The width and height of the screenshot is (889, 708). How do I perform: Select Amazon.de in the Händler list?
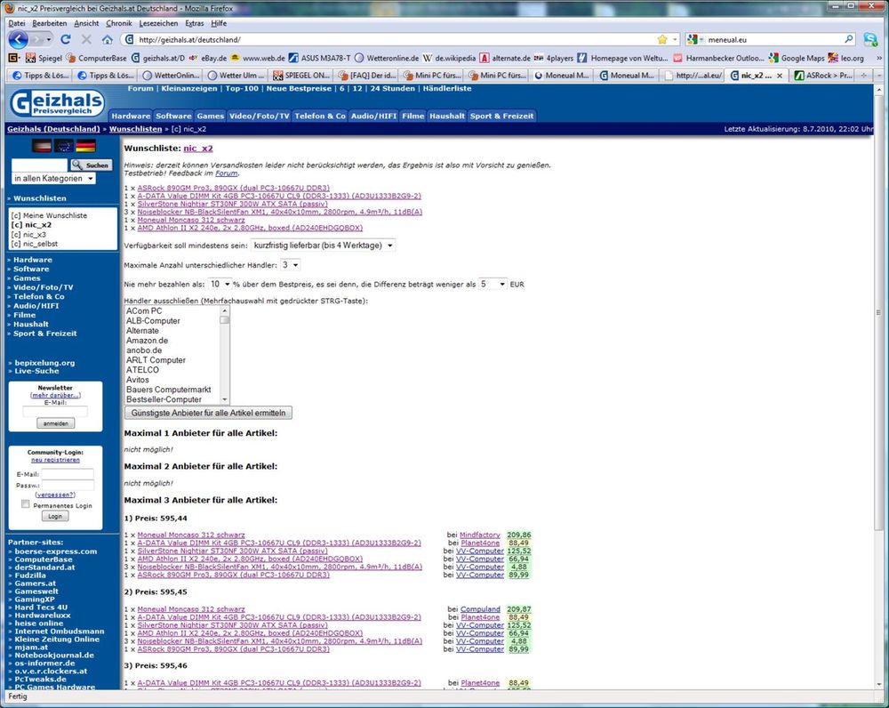[147, 341]
